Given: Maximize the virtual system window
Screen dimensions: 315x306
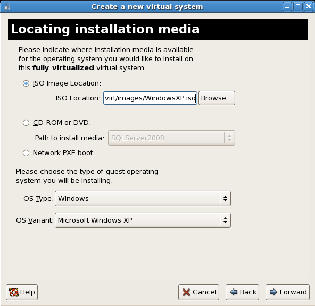Looking at the screenshot, I should coord(298,7).
